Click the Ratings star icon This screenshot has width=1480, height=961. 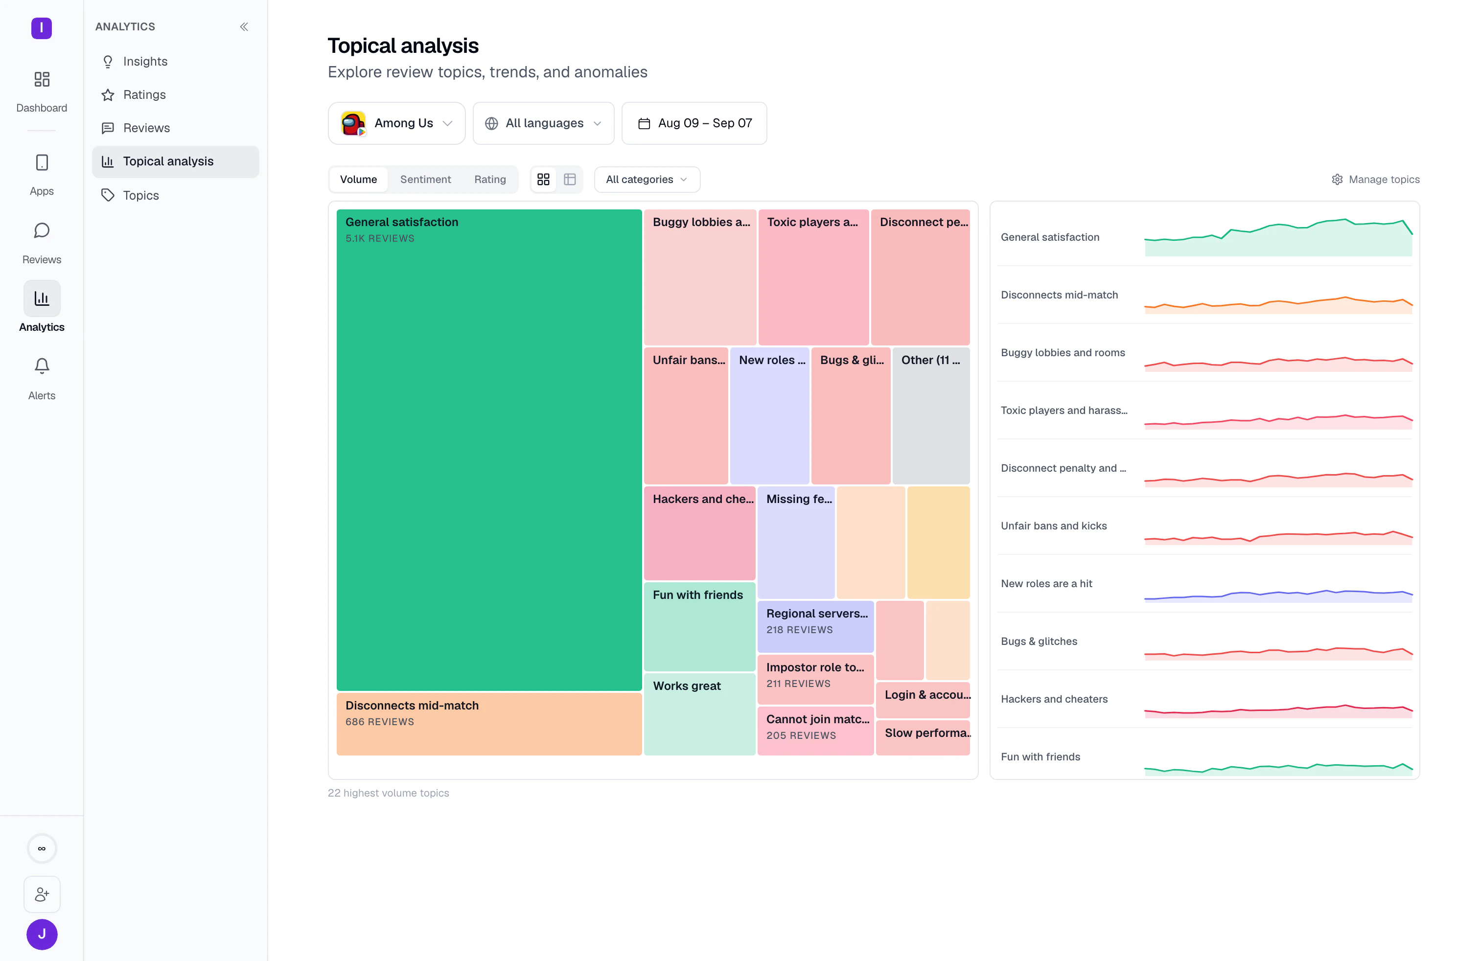pyautogui.click(x=108, y=94)
